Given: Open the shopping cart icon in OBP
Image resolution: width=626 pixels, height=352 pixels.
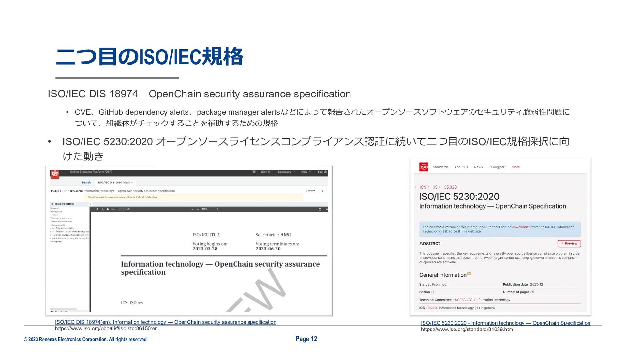Looking at the screenshot, I should tap(254, 172).
